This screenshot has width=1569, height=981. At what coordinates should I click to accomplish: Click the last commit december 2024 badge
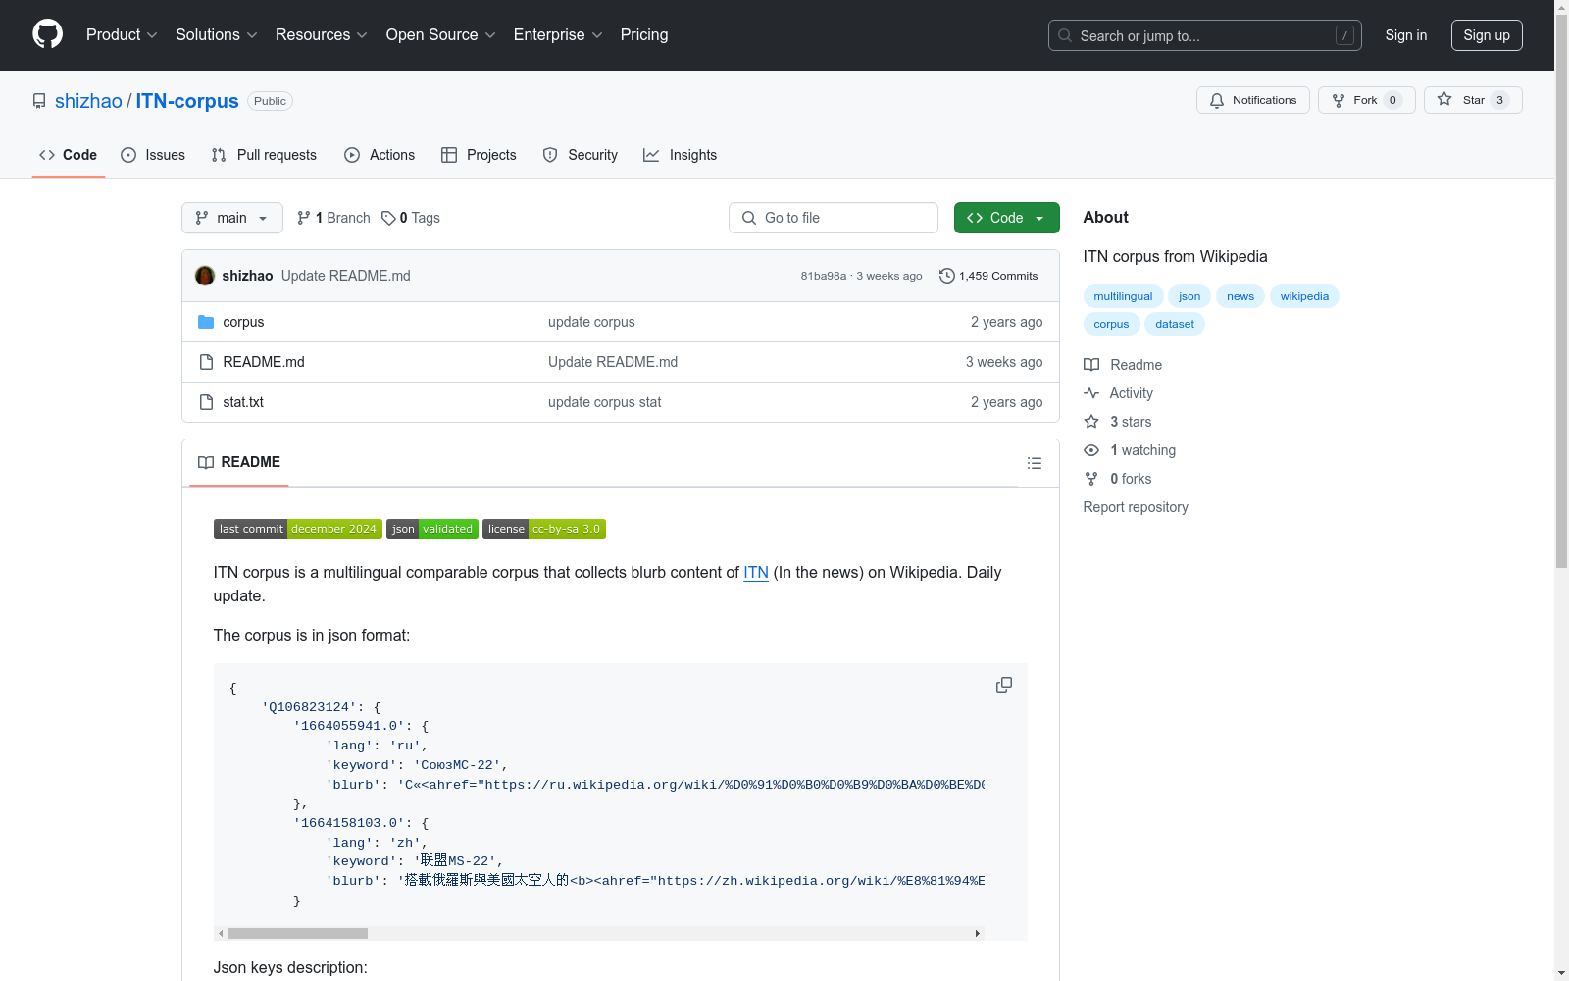[298, 529]
